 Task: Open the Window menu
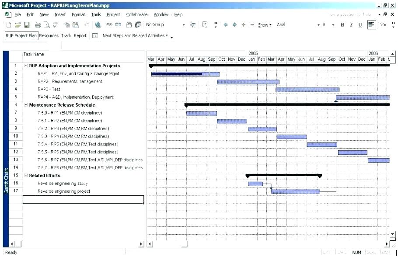pyautogui.click(x=161, y=15)
